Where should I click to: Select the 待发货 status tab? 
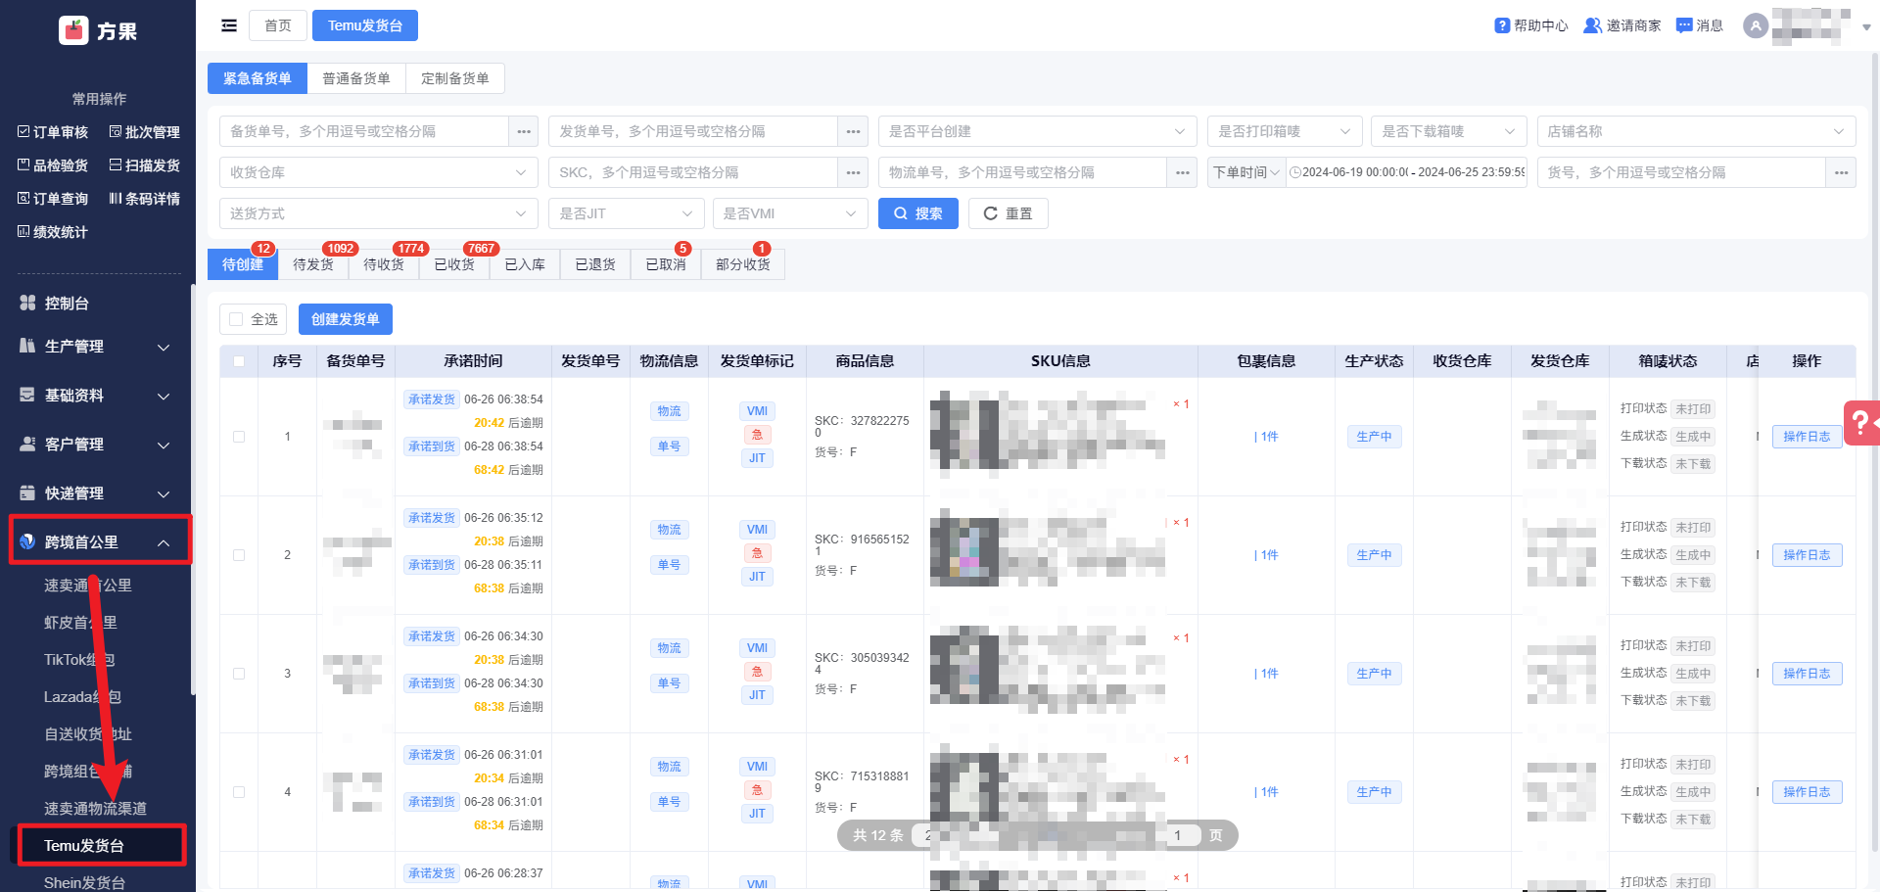click(x=313, y=264)
